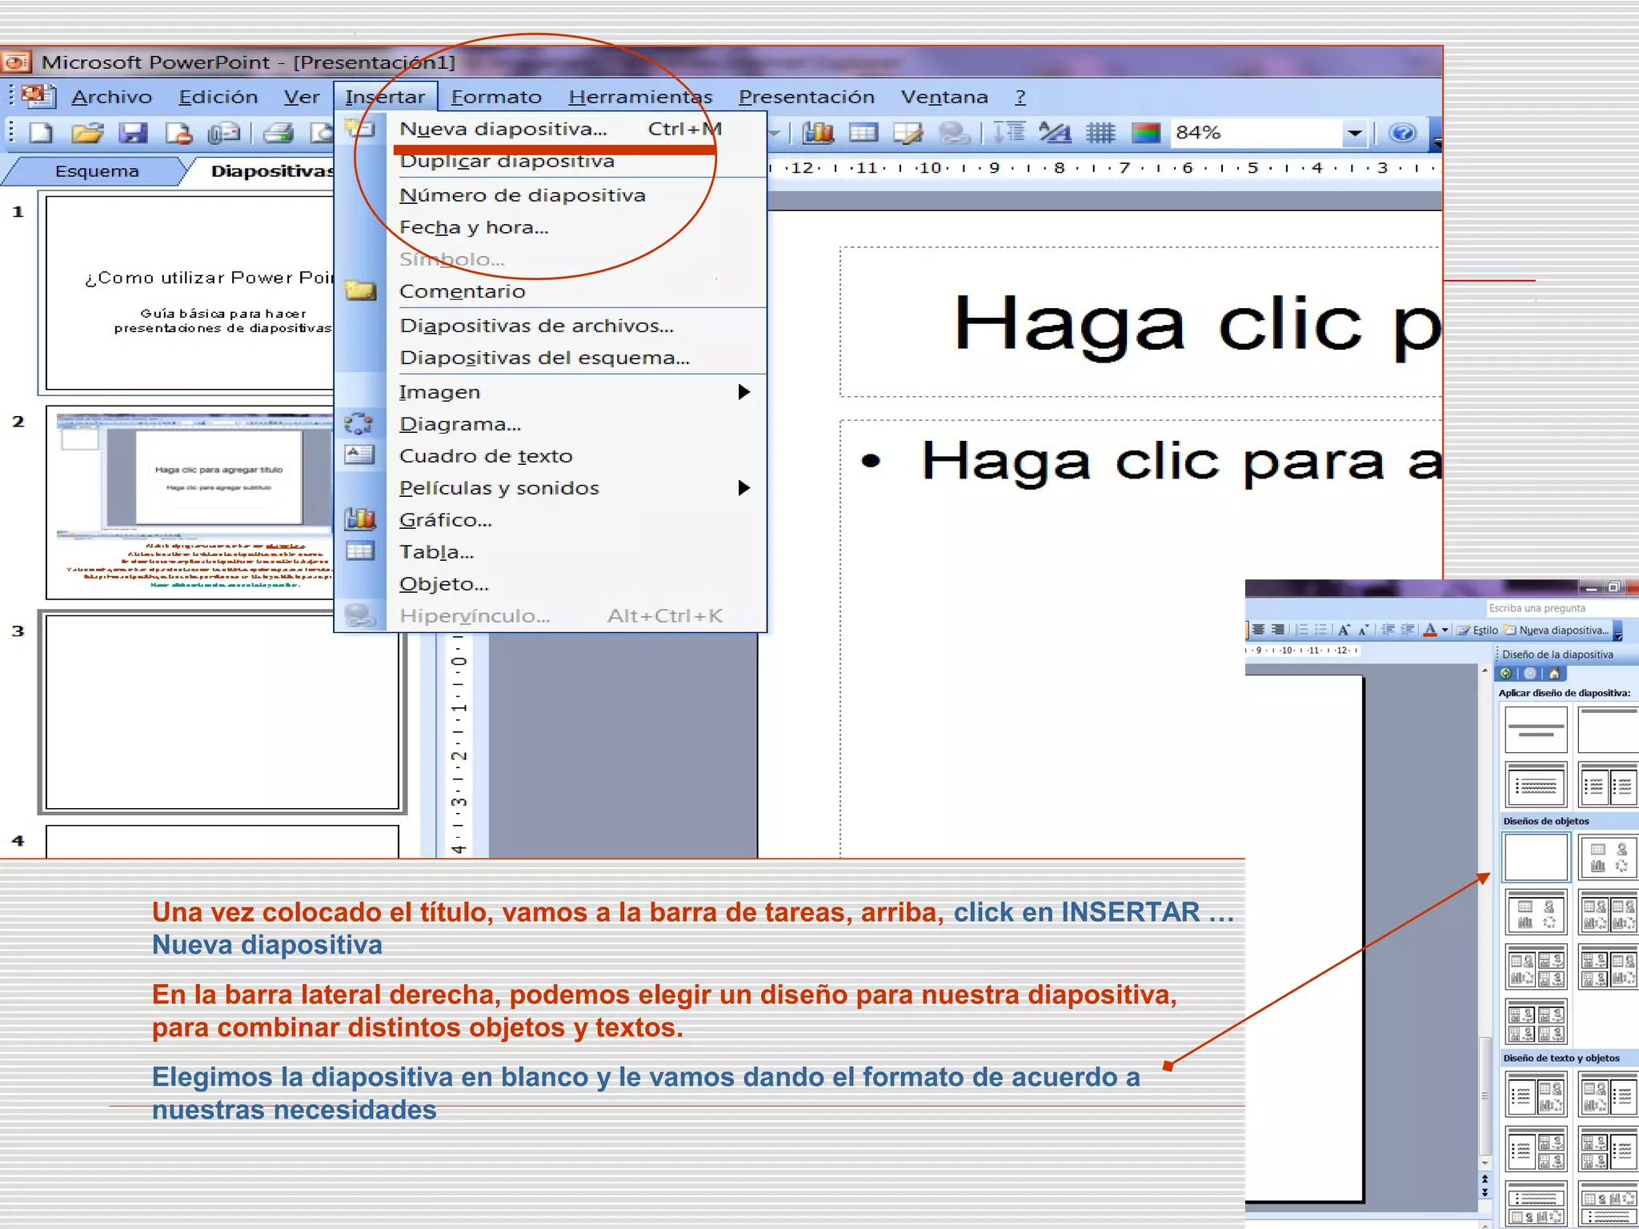Click the Save floppy disk icon

pos(133,133)
